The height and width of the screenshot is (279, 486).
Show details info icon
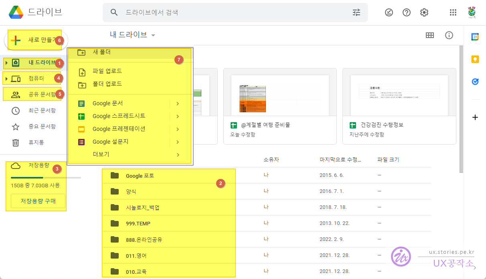pyautogui.click(x=449, y=35)
